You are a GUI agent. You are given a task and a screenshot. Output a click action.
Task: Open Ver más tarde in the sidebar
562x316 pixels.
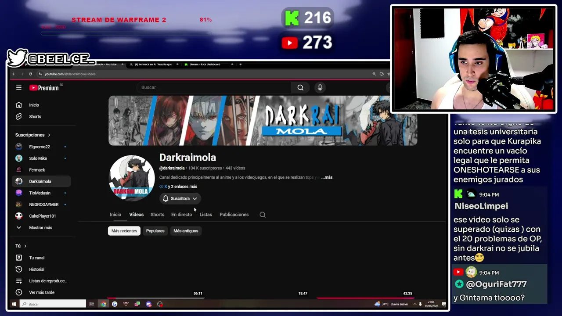coord(41,293)
